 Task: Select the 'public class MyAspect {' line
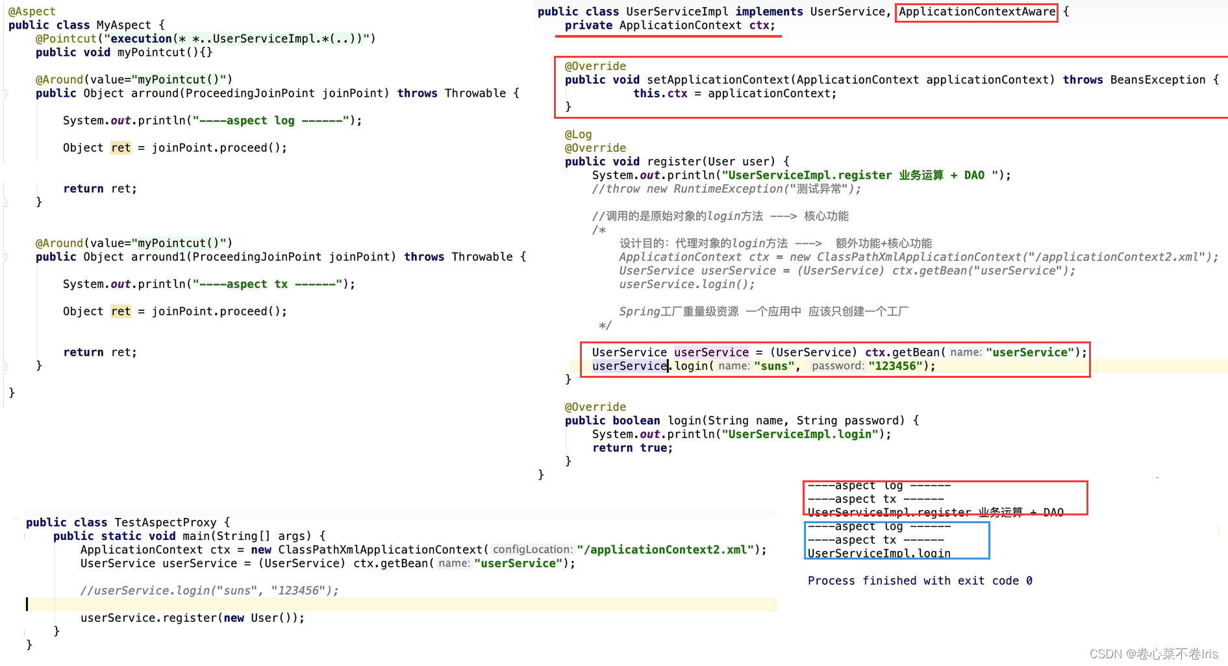pos(86,25)
